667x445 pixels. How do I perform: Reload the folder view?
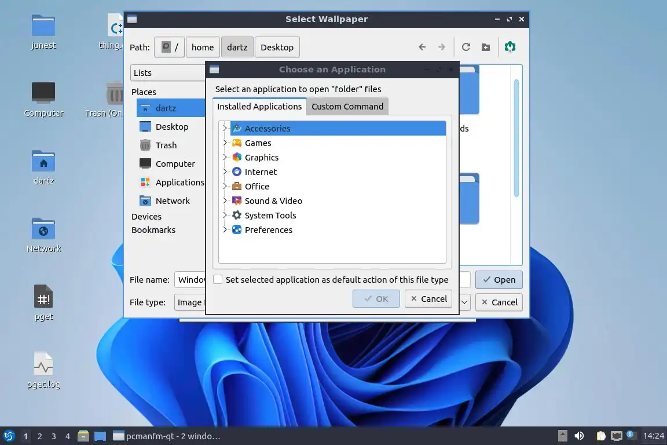tap(466, 47)
